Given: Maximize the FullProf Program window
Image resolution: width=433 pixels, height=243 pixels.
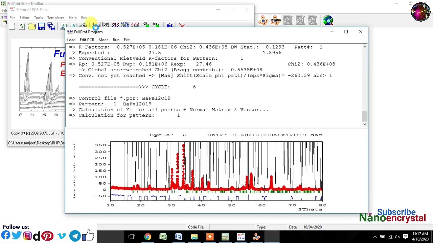Looking at the screenshot, I should (346, 32).
